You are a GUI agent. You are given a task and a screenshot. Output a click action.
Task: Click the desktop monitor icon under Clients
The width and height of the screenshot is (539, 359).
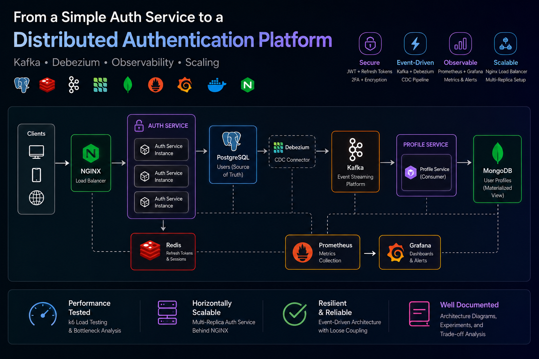pos(36,152)
